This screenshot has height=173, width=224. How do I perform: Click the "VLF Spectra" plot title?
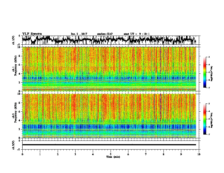click(x=32, y=34)
